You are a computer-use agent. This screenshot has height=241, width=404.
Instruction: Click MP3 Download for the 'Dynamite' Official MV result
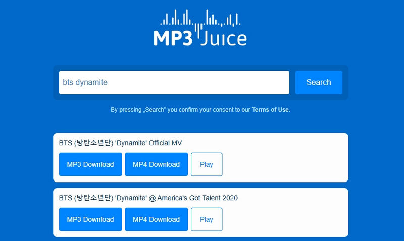click(x=90, y=164)
